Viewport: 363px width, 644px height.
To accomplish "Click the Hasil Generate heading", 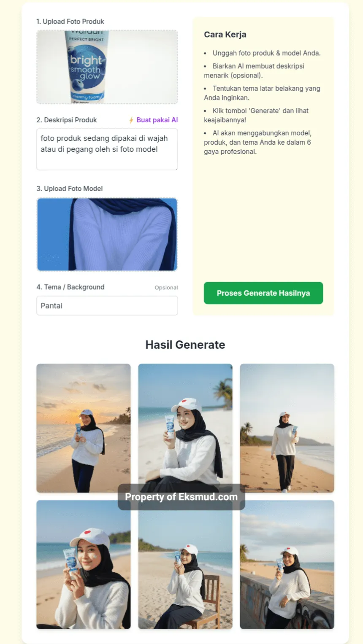I will point(185,345).
